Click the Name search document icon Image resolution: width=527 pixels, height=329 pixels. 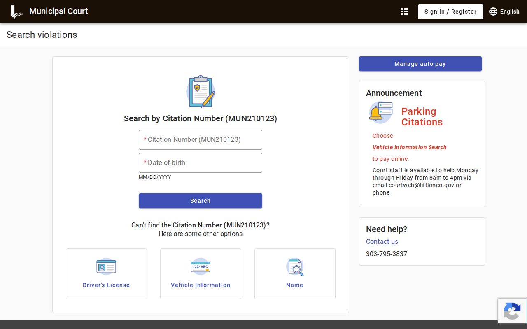295,267
